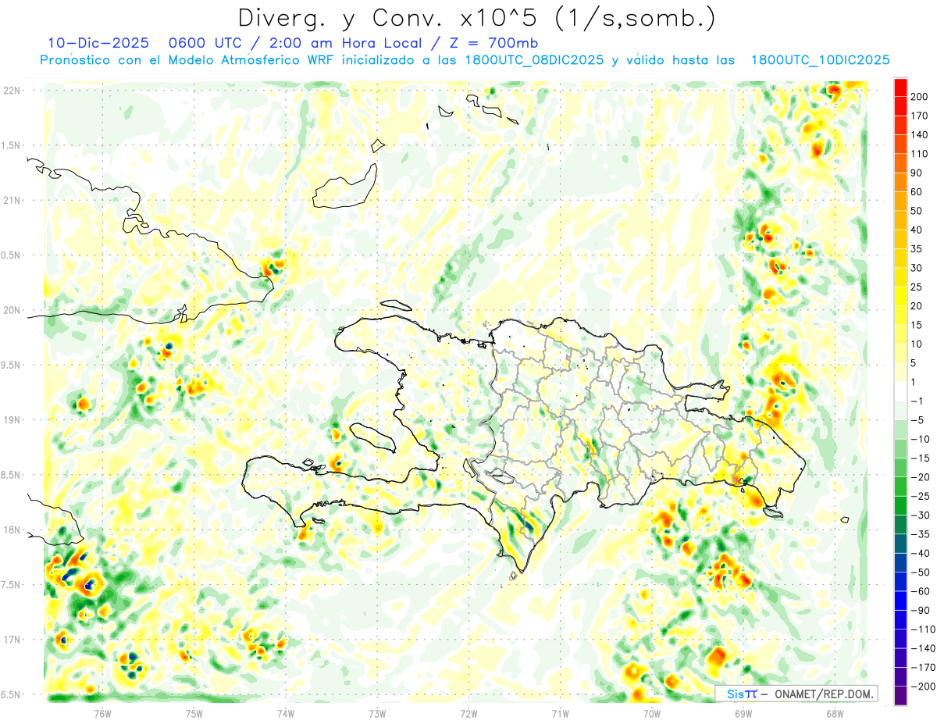Click longitude axis label '74W'

tap(286, 713)
